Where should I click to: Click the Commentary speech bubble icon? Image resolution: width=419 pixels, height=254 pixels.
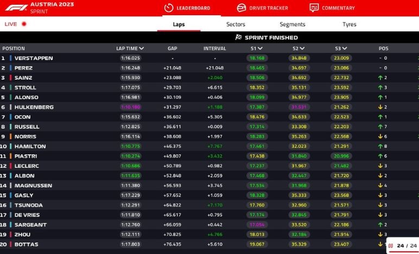pyautogui.click(x=314, y=8)
